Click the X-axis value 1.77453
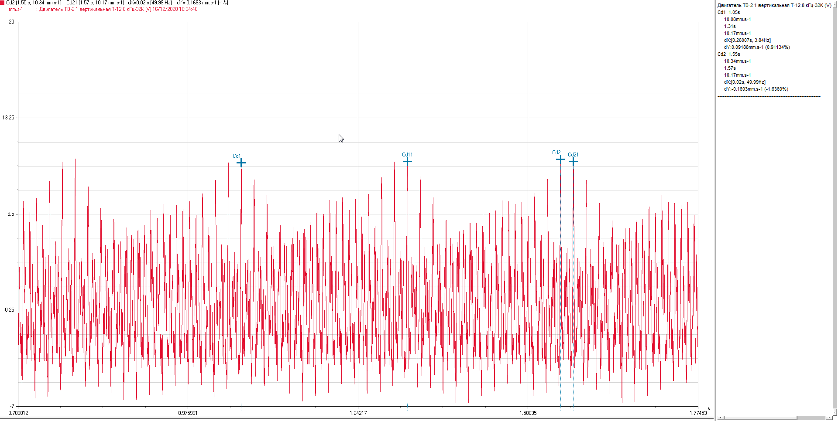The image size is (838, 421). 698,413
